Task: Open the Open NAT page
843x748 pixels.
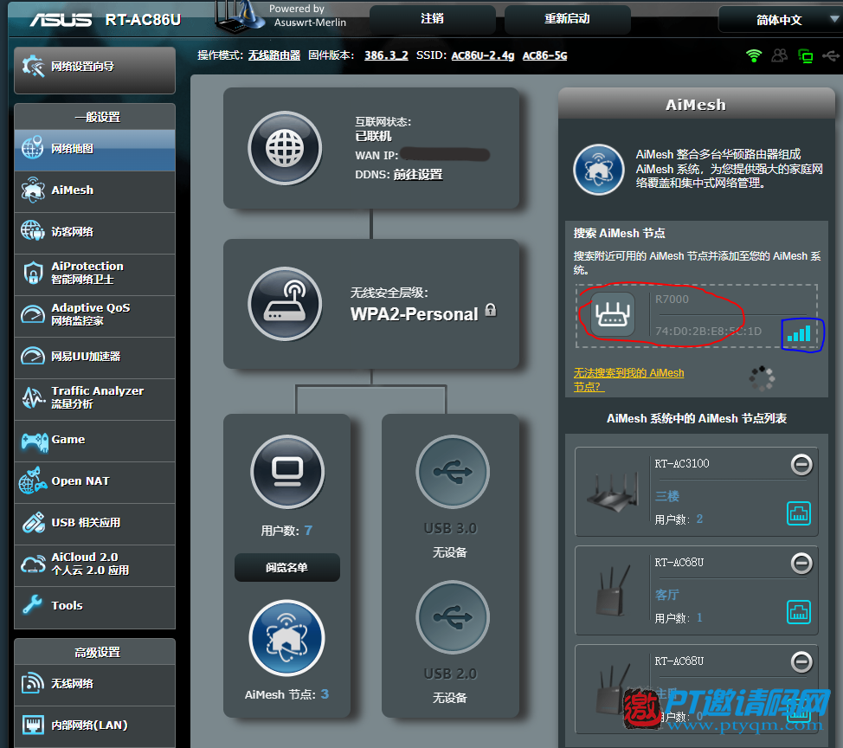Action: pyautogui.click(x=94, y=482)
